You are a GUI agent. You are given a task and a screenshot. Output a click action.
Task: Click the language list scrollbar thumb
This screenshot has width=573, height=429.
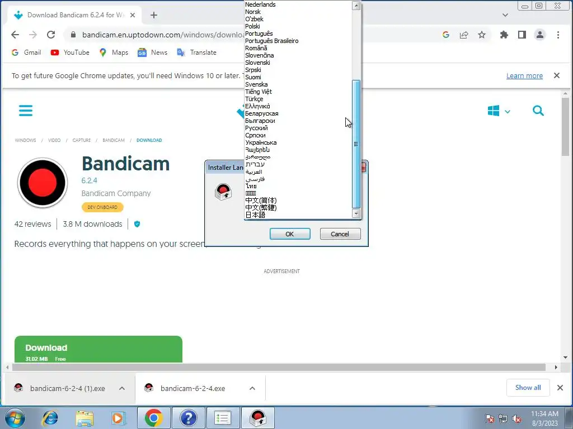click(x=356, y=144)
